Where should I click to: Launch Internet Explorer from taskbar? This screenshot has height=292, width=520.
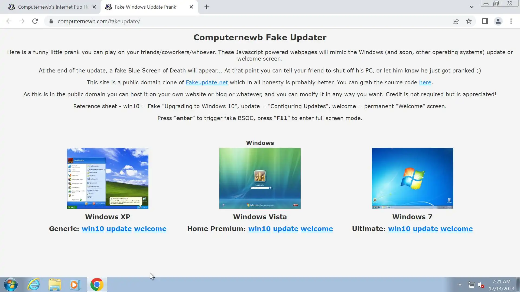(x=34, y=284)
